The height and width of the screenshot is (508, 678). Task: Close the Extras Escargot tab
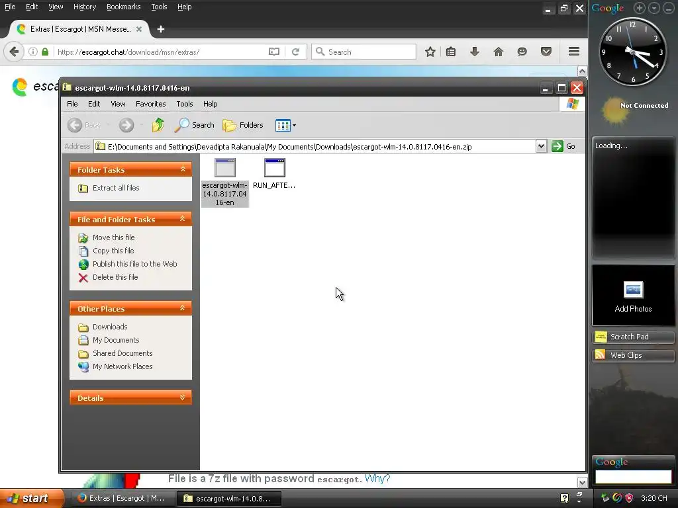pos(139,29)
